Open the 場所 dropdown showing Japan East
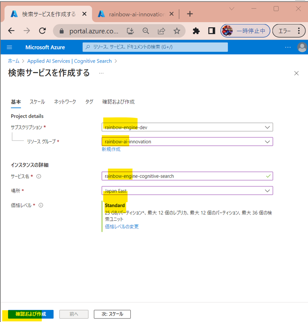This screenshot has height=322, width=308. [x=187, y=191]
